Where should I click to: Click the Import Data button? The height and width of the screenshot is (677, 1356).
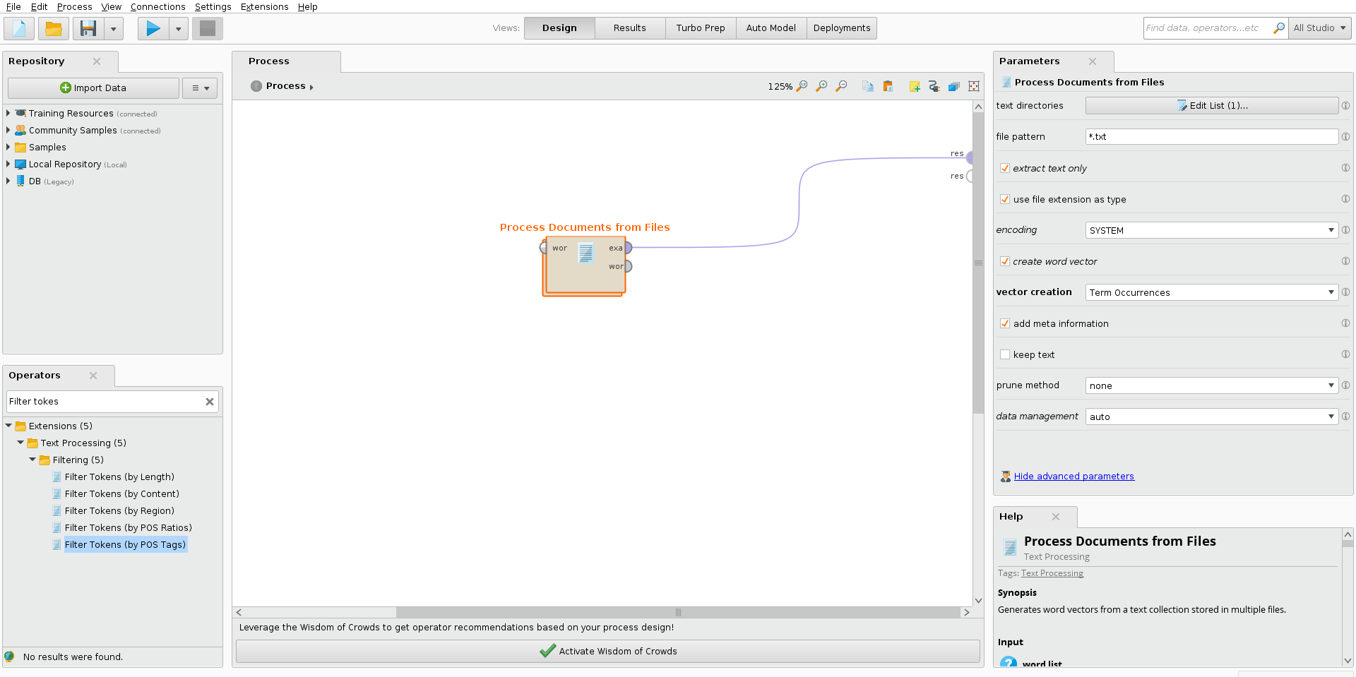click(x=93, y=88)
